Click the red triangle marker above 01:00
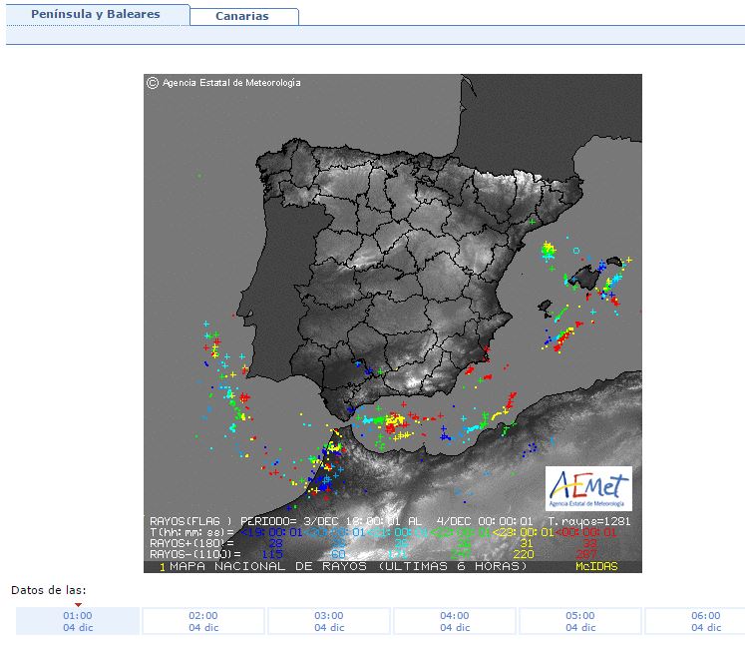745x646 pixels. [x=78, y=604]
